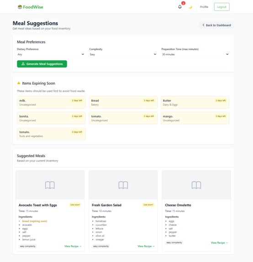Viewport: 253px width, 262px height.
Task: Click the easy complexity tag on Cheese Omelette
Action: (174, 242)
